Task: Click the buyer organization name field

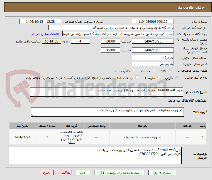Action: tap(111, 28)
